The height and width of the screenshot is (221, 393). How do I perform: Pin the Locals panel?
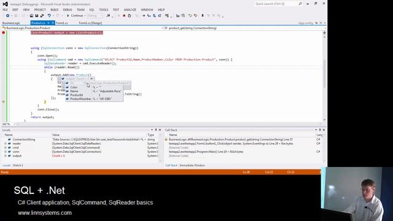155,130
